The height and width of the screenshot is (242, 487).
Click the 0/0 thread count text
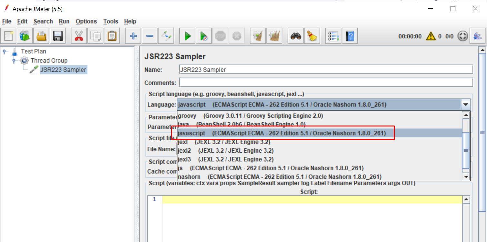pos(450,36)
